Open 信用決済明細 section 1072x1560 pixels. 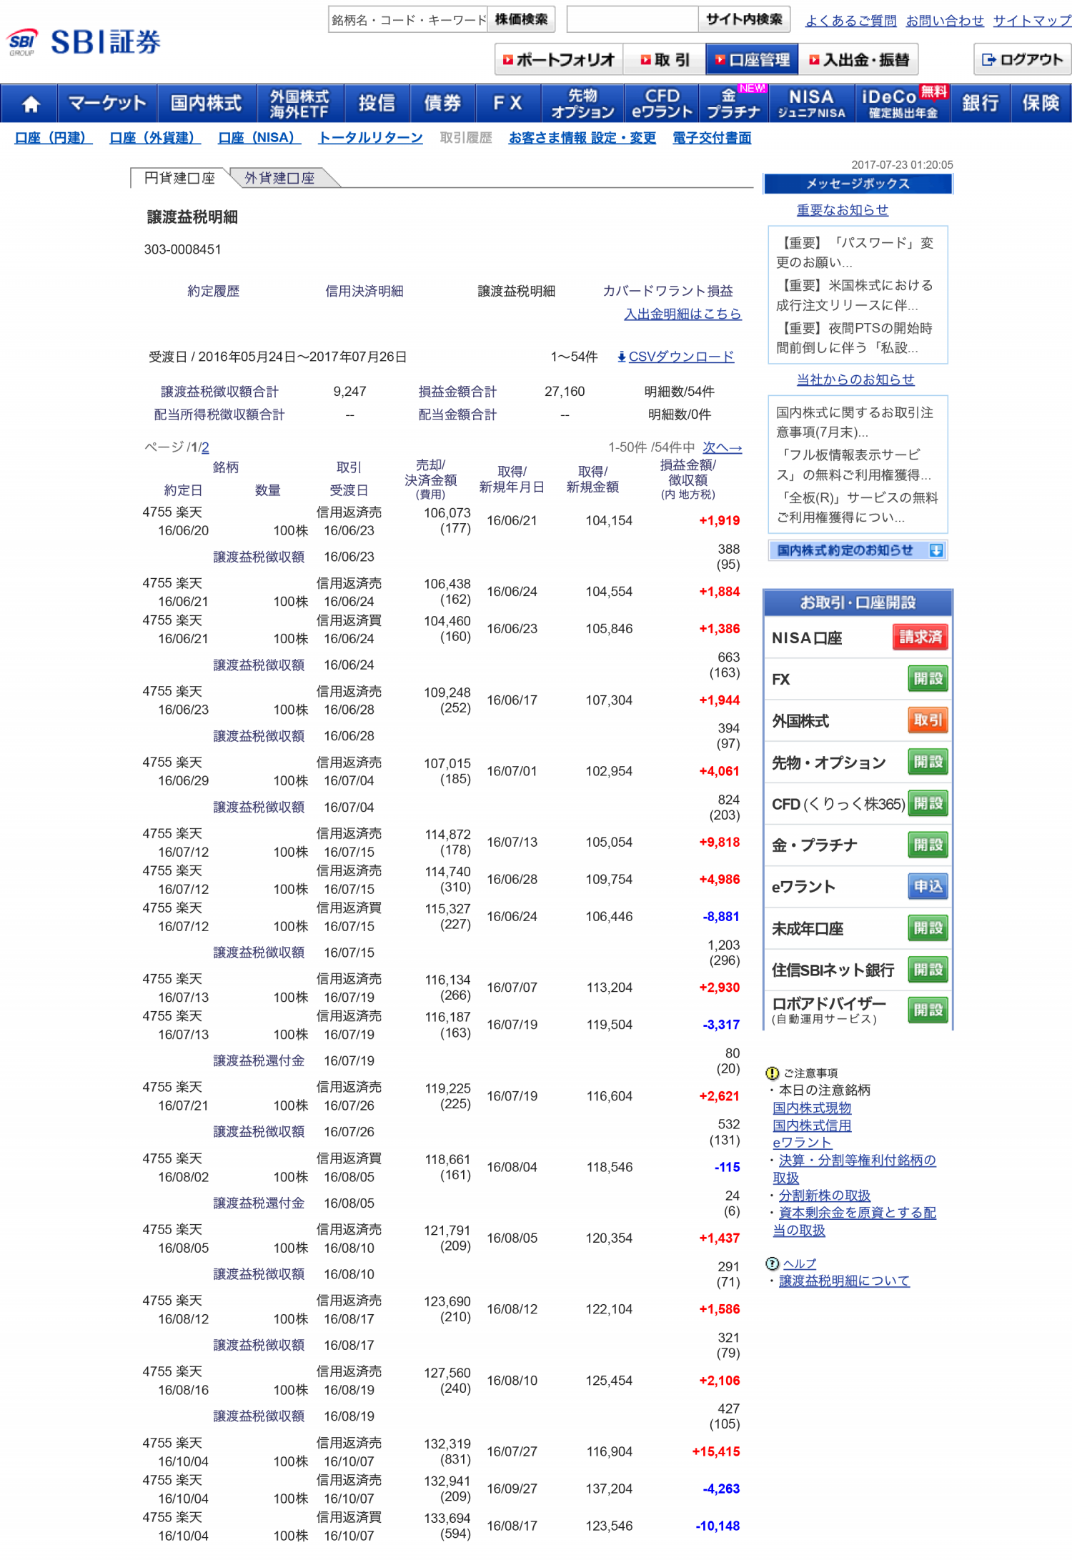pos(364,291)
